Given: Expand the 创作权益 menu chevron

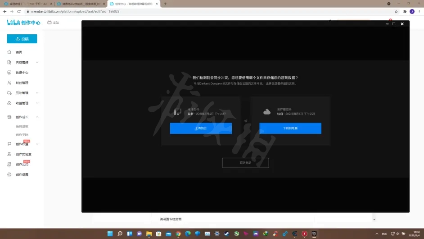Looking at the screenshot, I should point(37,144).
